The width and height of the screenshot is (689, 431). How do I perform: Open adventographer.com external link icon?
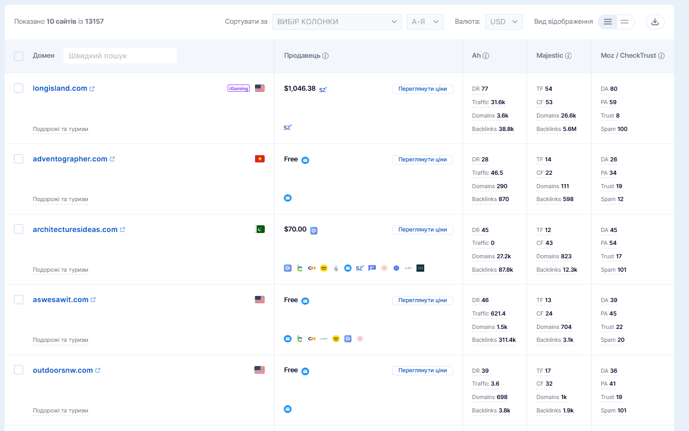113,159
